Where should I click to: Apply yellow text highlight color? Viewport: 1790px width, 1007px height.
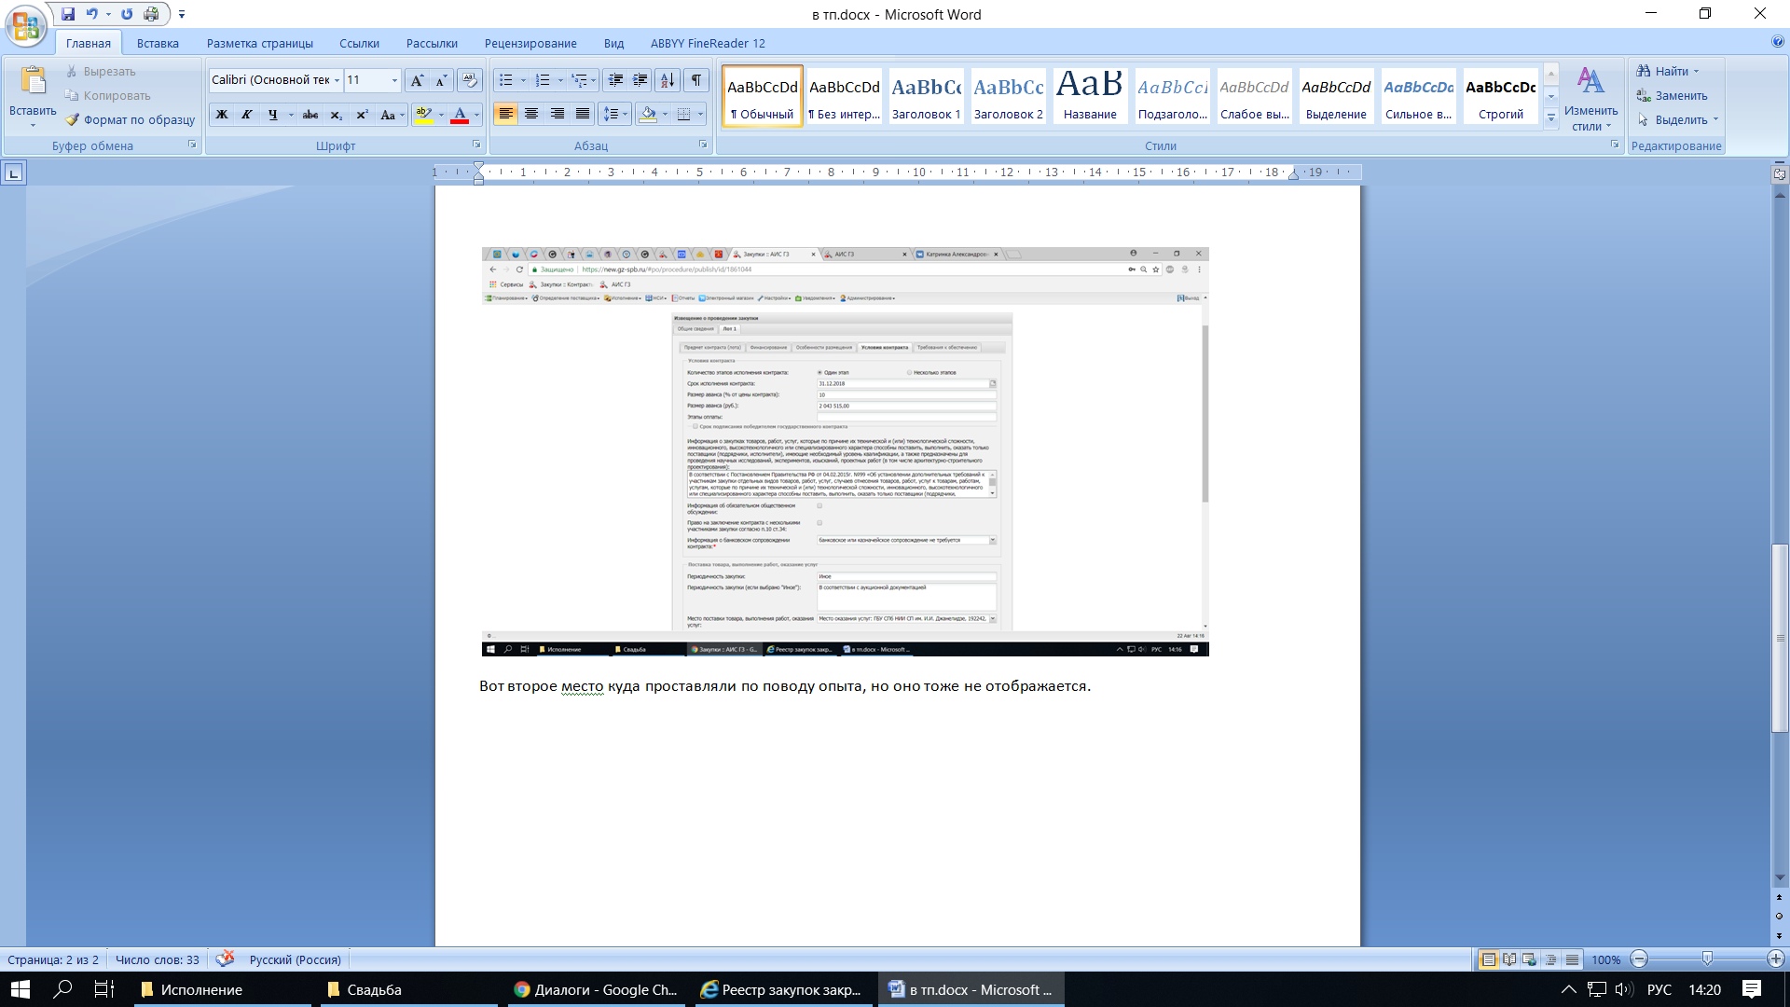pyautogui.click(x=423, y=115)
